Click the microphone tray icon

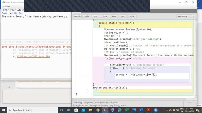coord(174,110)
